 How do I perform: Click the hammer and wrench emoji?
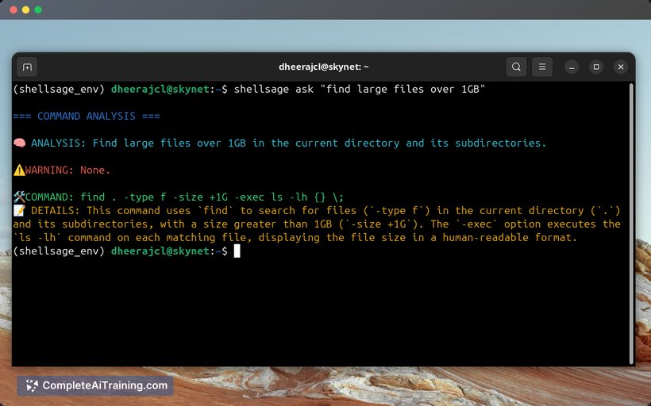click(x=19, y=197)
